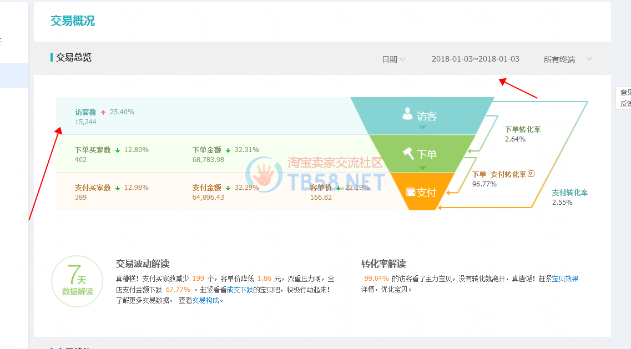Open the 成交下跌 link
This screenshot has width=631, height=349.
(240, 290)
